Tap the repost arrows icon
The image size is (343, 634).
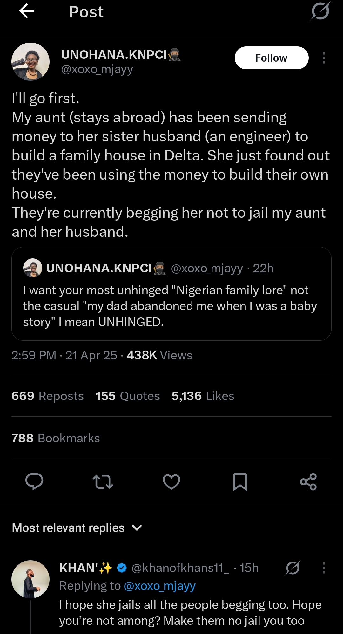tap(103, 481)
